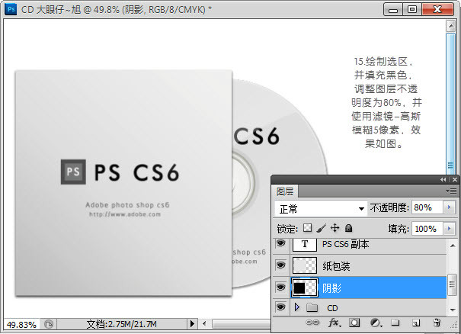The height and width of the screenshot is (334, 461).
Task: Click the new layer icon
Action: point(416,323)
